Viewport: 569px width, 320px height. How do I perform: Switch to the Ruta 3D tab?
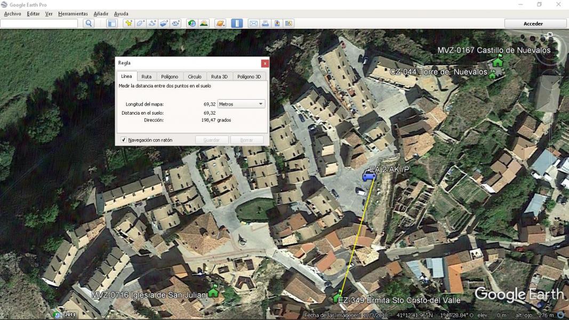click(219, 76)
